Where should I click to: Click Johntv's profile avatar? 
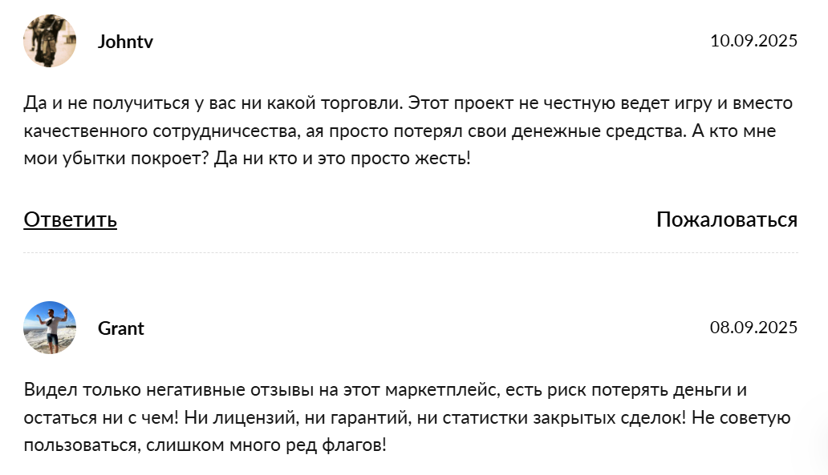pos(50,41)
